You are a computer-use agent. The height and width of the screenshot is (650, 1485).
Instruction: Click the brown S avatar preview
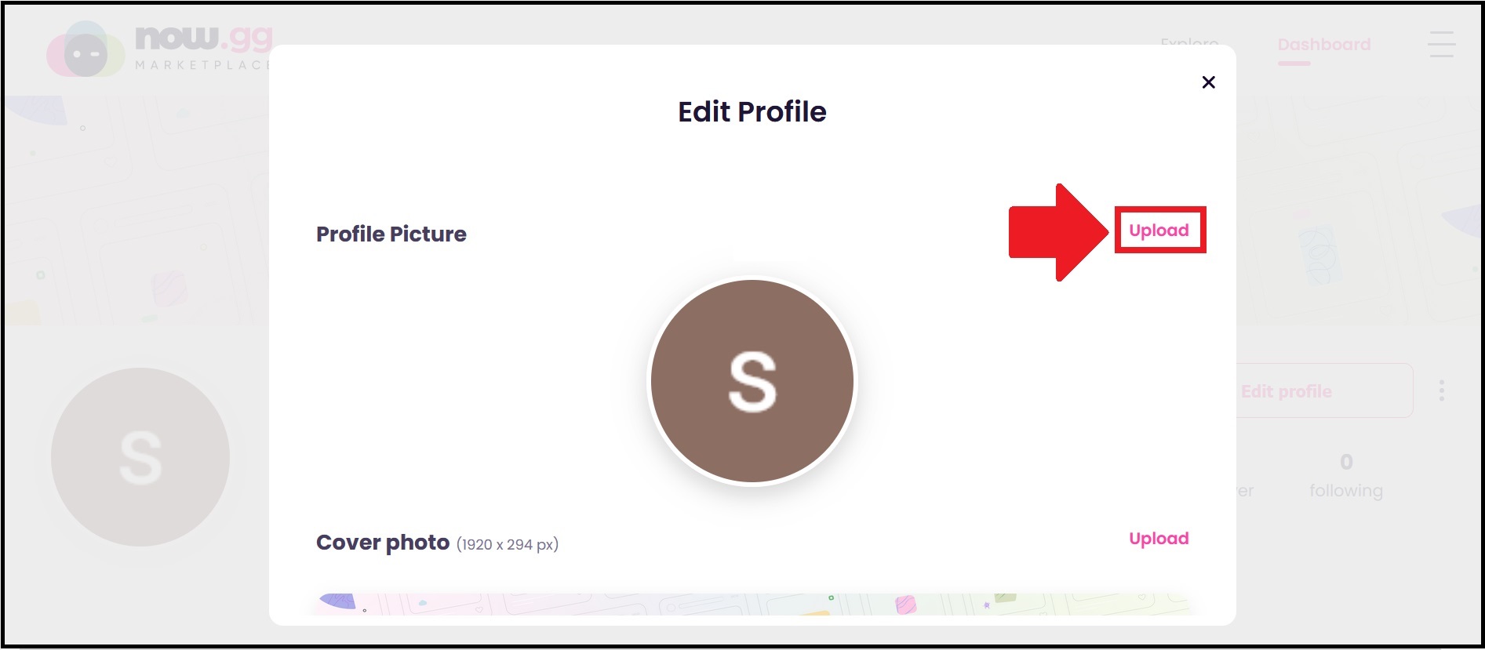pos(752,381)
